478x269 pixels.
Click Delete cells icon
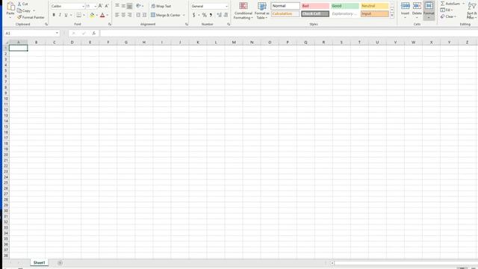pos(417,6)
